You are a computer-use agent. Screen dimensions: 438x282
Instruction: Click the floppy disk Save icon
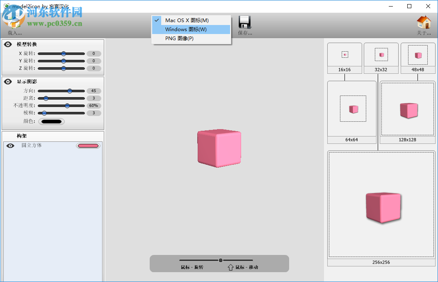coord(245,22)
